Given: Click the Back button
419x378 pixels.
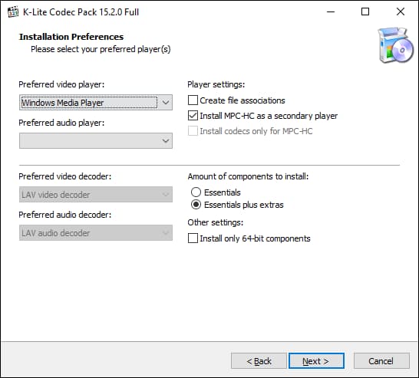Looking at the screenshot, I should [x=259, y=361].
